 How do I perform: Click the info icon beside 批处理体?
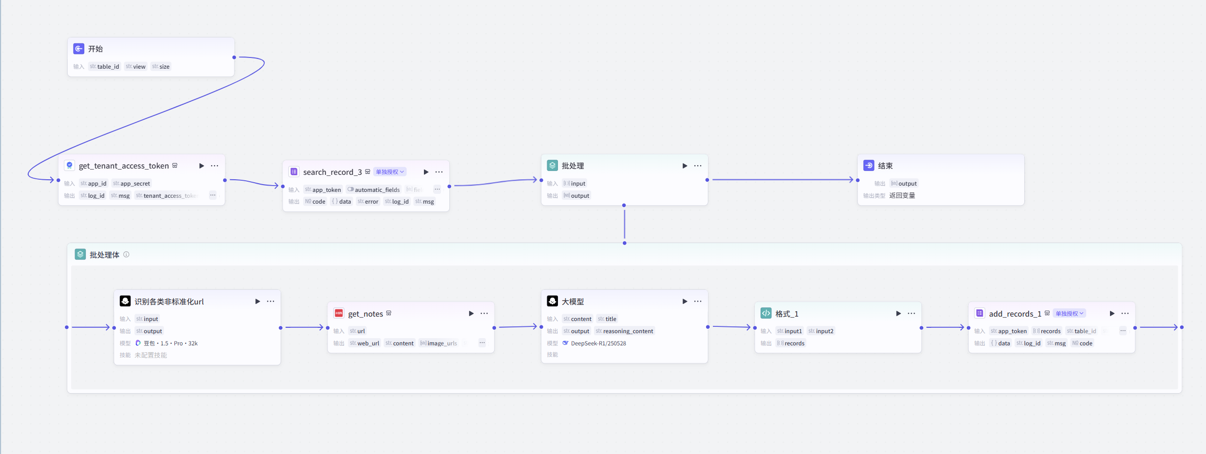[x=127, y=254]
